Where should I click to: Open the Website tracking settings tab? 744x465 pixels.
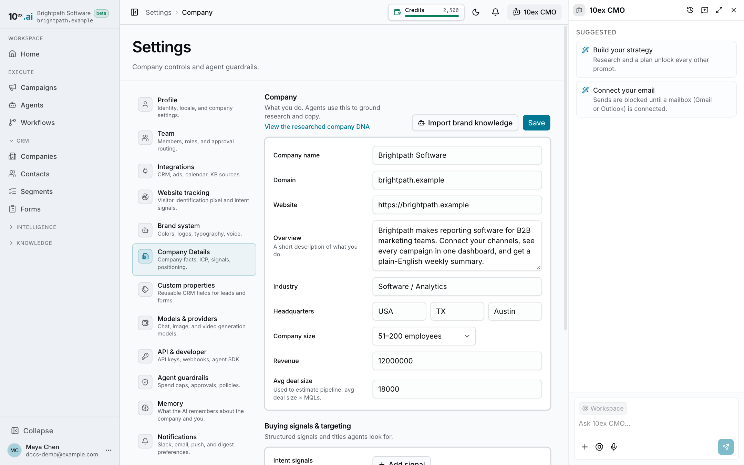(x=194, y=200)
